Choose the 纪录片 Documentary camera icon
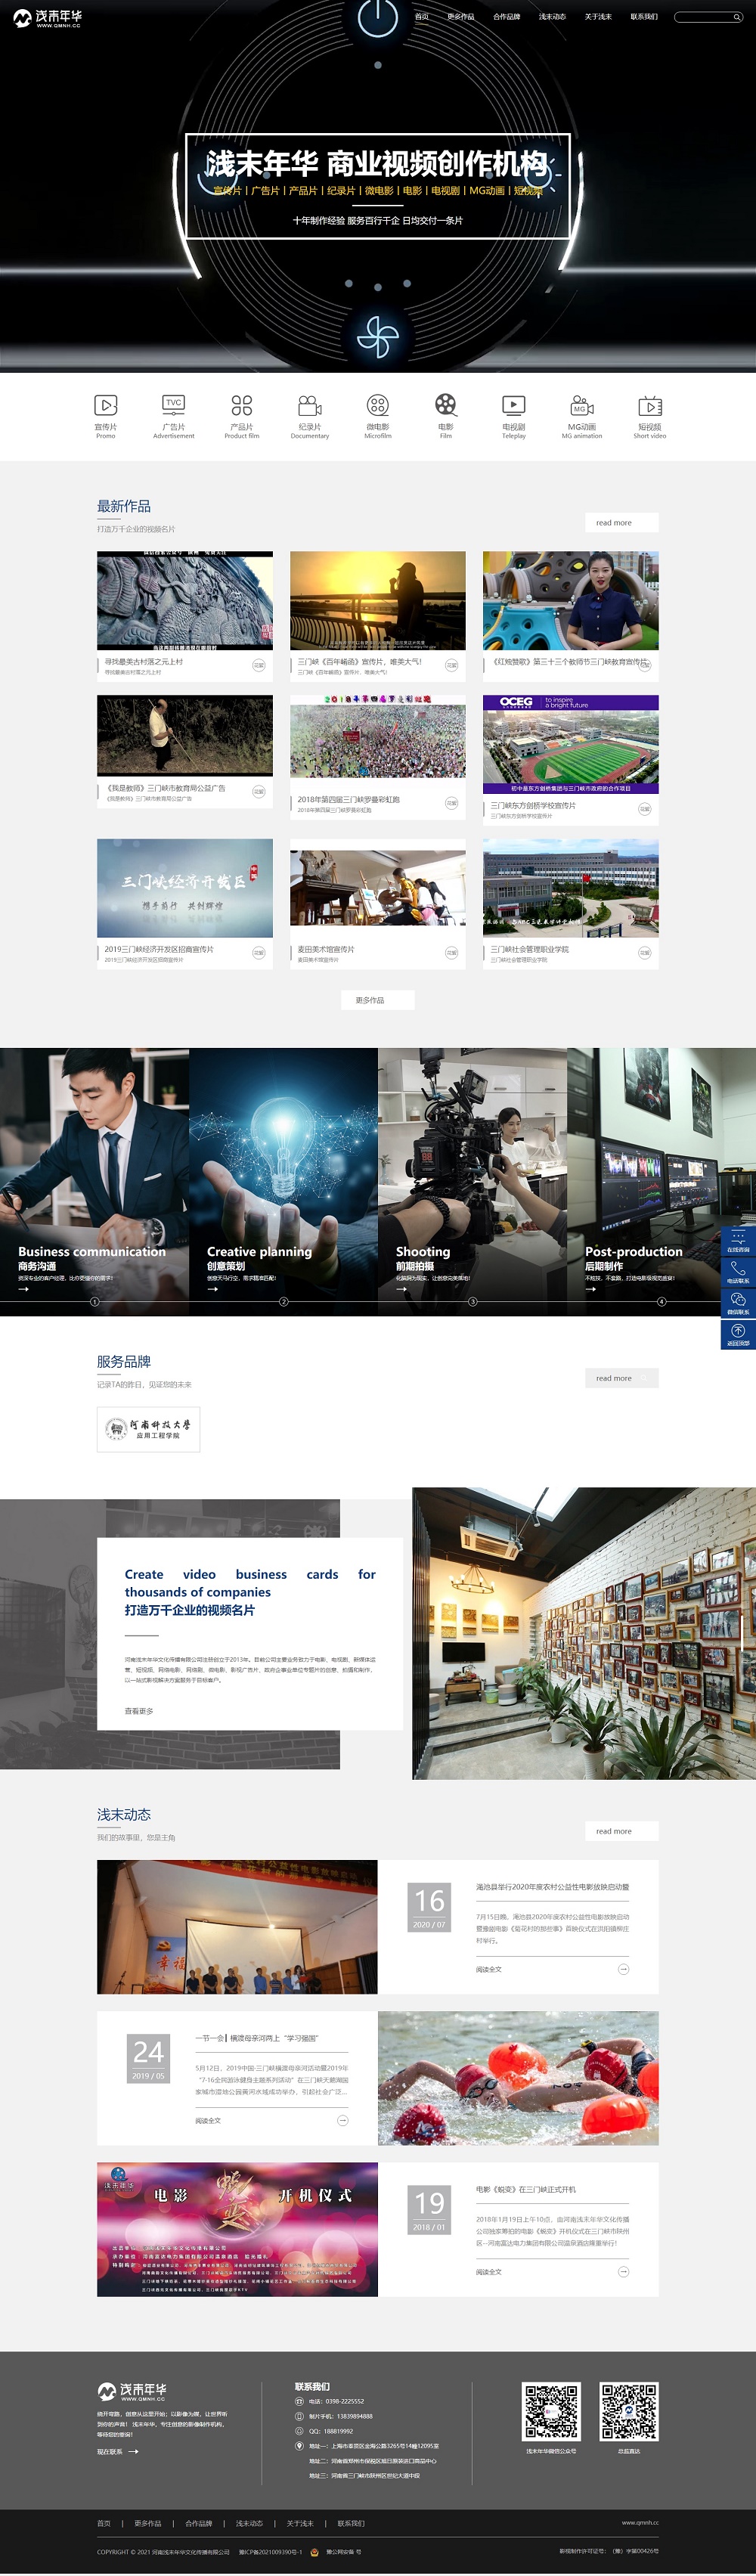The width and height of the screenshot is (756, 2576). 310,405
